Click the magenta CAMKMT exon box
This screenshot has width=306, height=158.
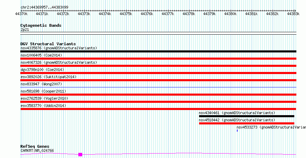80,155
